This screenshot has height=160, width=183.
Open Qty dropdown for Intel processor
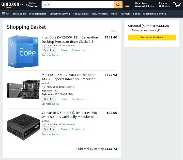click(49, 50)
